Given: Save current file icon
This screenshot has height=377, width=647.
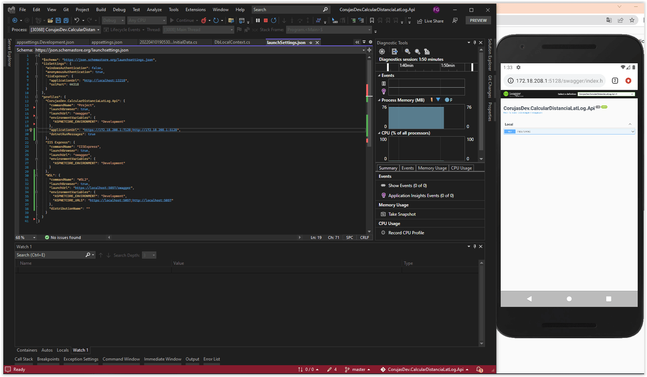Looking at the screenshot, I should pos(58,20).
